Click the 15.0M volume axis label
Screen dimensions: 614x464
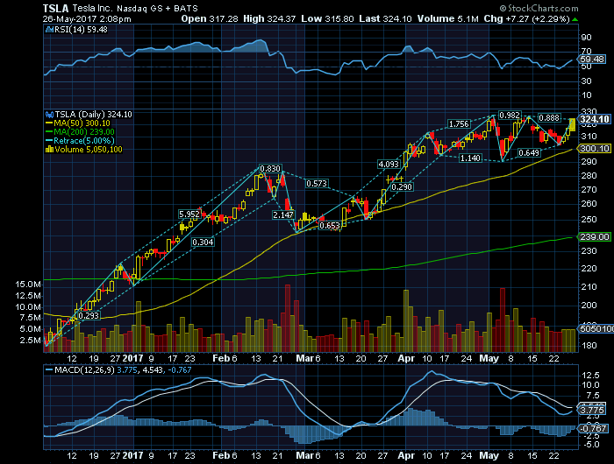click(x=28, y=285)
